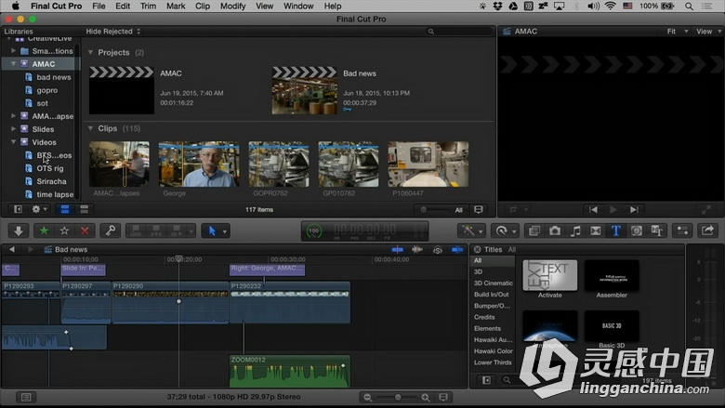Select the 3D Cinematic titles category
Viewport: 725px width, 408px height.
click(493, 283)
